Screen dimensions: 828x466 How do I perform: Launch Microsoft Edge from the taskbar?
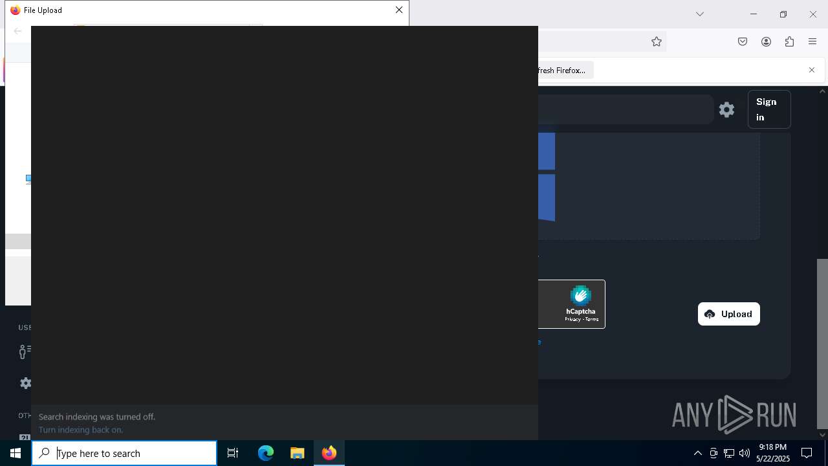click(266, 453)
